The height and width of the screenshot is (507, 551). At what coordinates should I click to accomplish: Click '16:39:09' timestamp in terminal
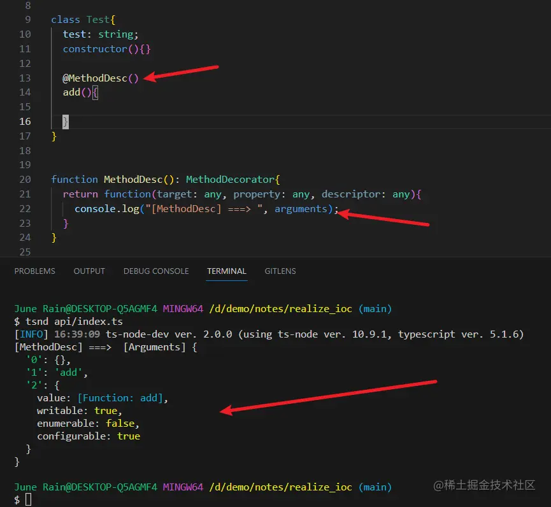click(77, 334)
